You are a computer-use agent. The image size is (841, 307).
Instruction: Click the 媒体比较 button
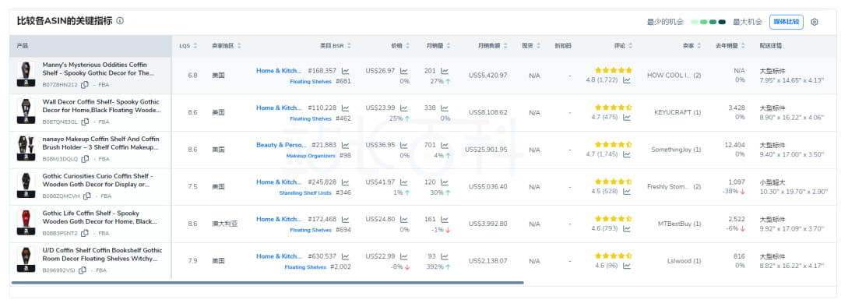pyautogui.click(x=786, y=22)
